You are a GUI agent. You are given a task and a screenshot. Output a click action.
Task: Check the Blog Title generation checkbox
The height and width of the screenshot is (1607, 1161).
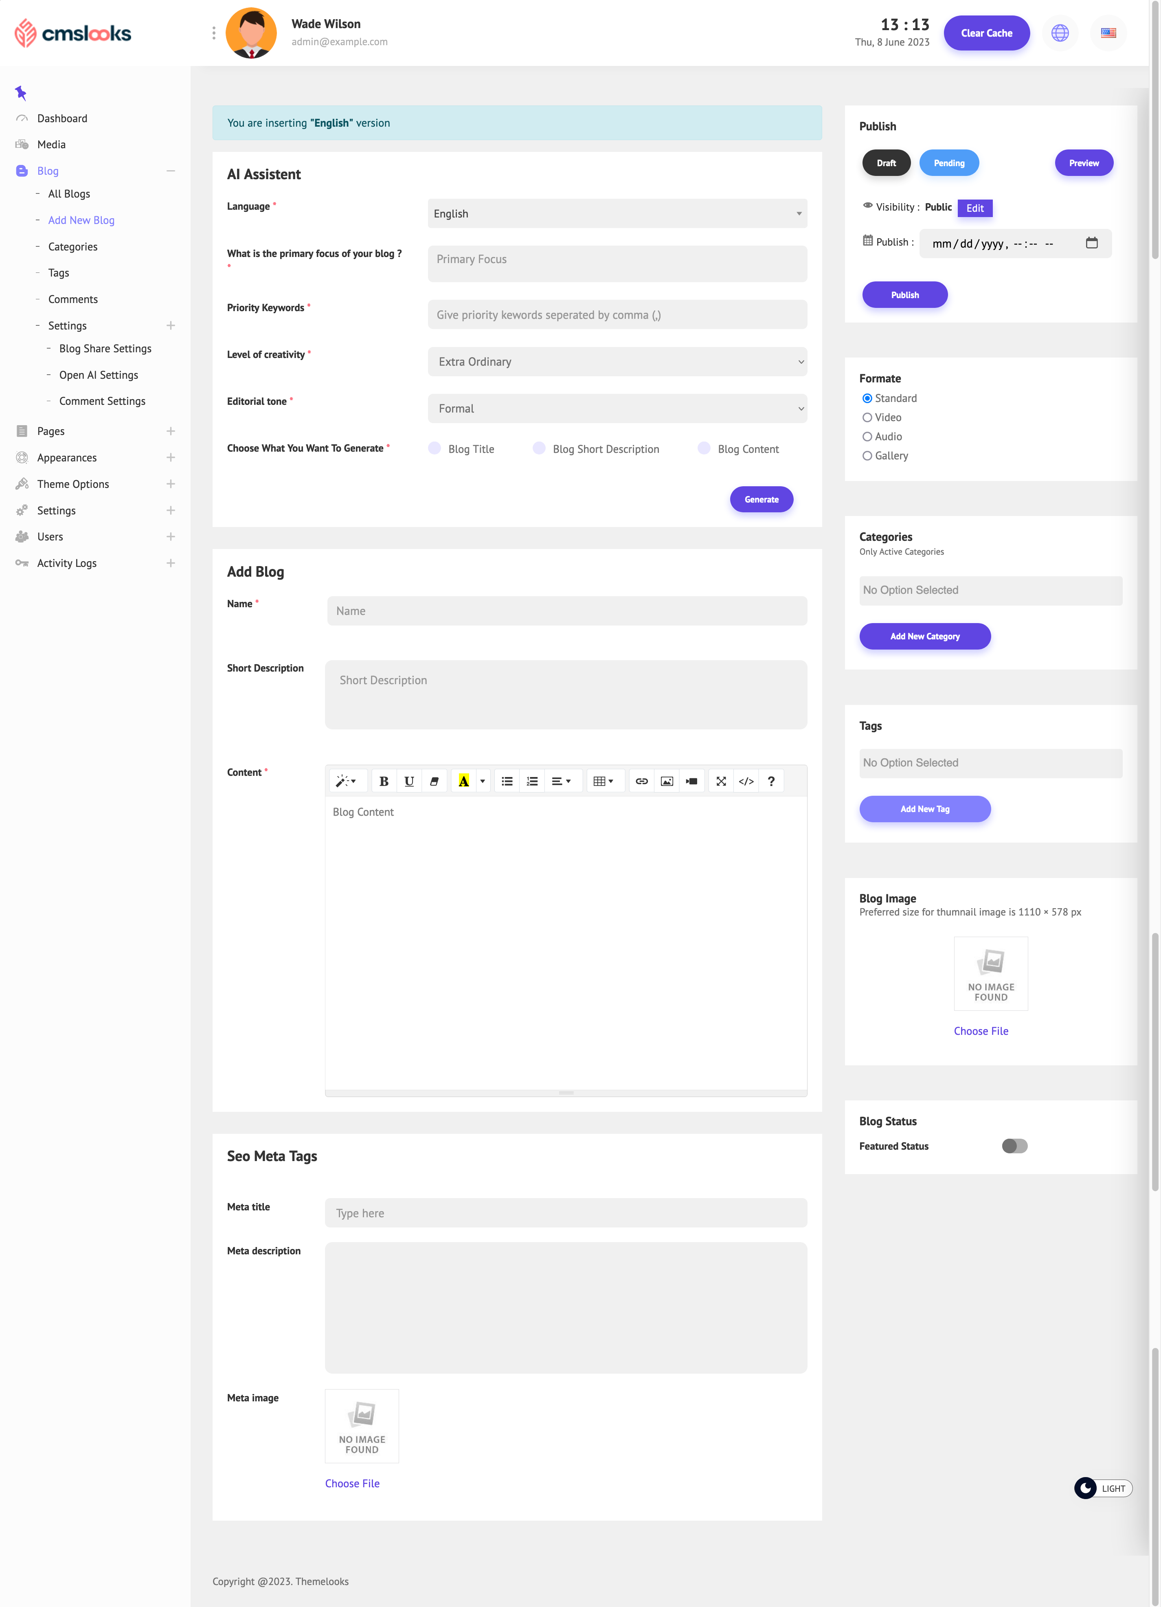coord(434,448)
